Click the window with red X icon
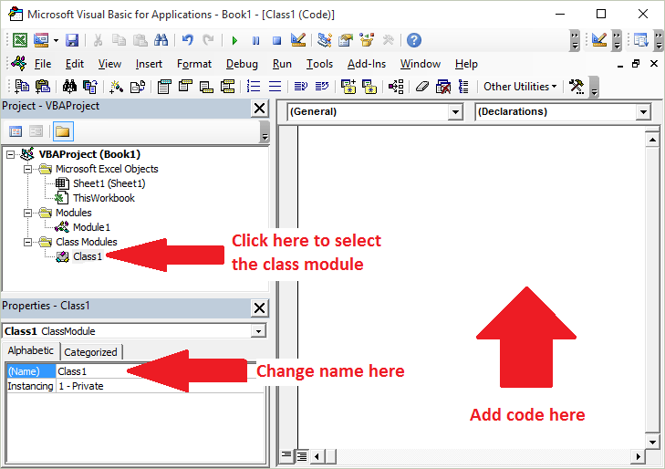665x469 pixels. click(x=443, y=87)
